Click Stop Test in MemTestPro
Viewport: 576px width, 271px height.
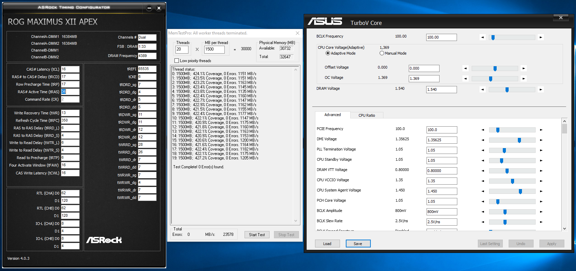tap(286, 235)
